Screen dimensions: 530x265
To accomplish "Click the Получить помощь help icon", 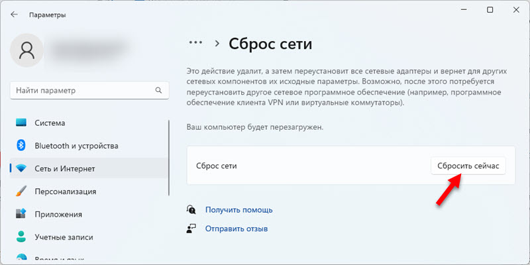I will click(191, 210).
